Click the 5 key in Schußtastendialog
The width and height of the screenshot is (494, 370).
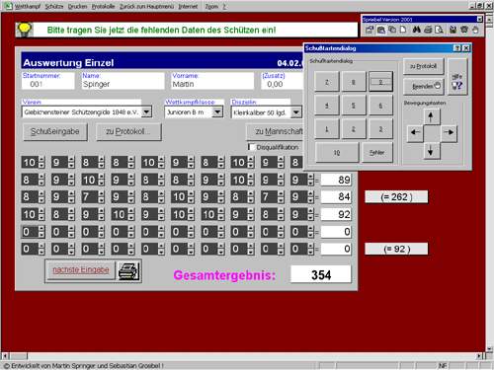(x=354, y=106)
